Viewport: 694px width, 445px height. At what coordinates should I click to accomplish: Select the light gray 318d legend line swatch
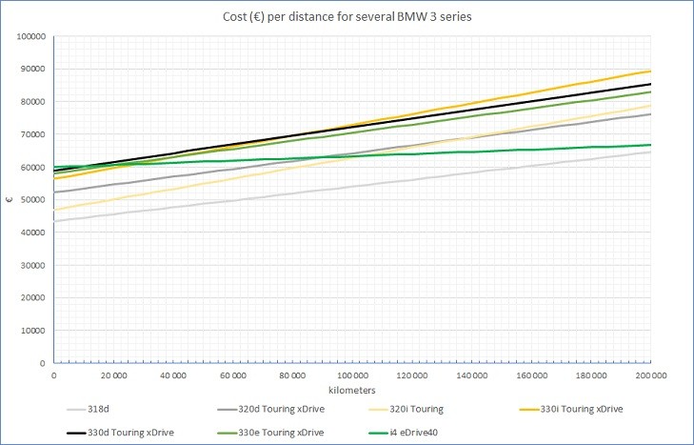tap(76, 410)
